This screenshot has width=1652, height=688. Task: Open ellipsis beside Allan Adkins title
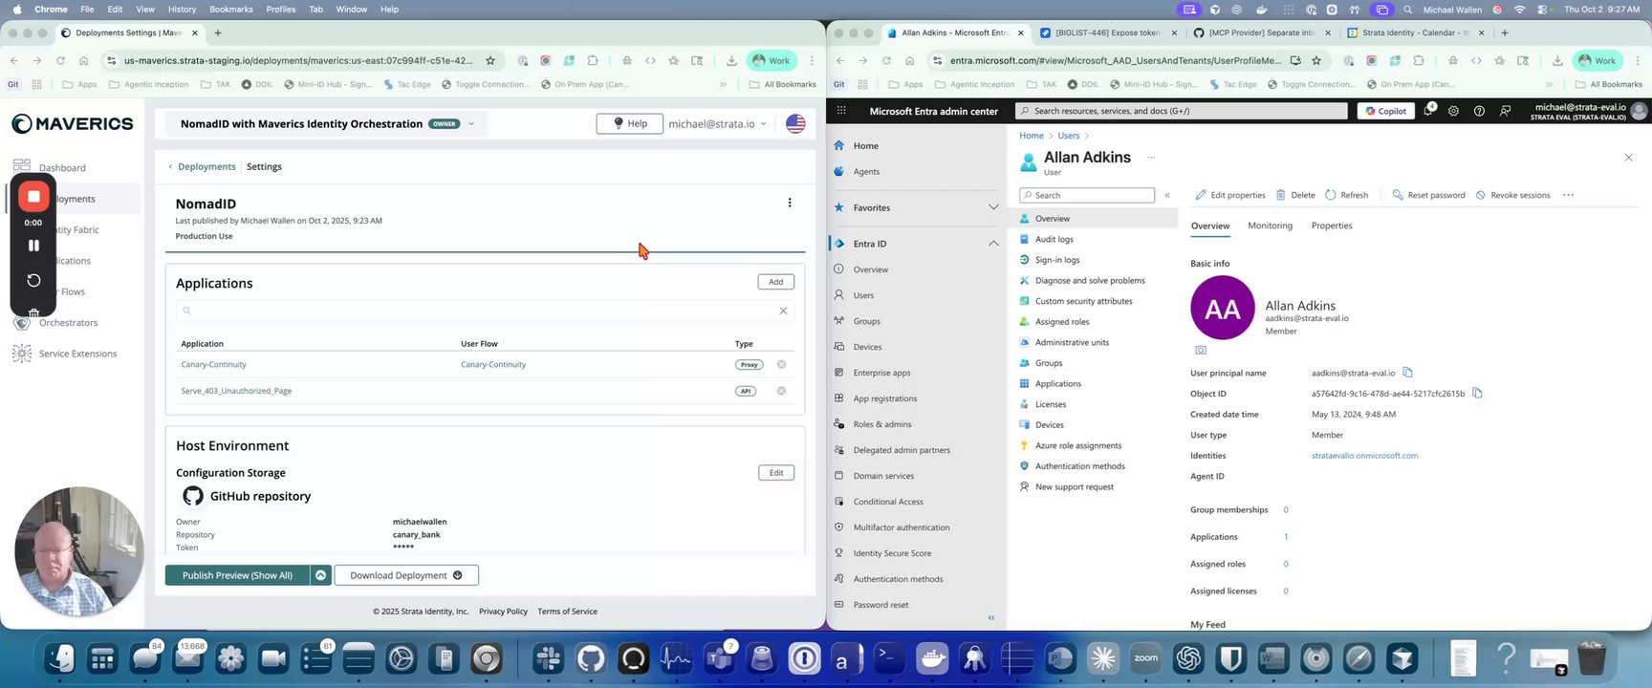tap(1151, 158)
